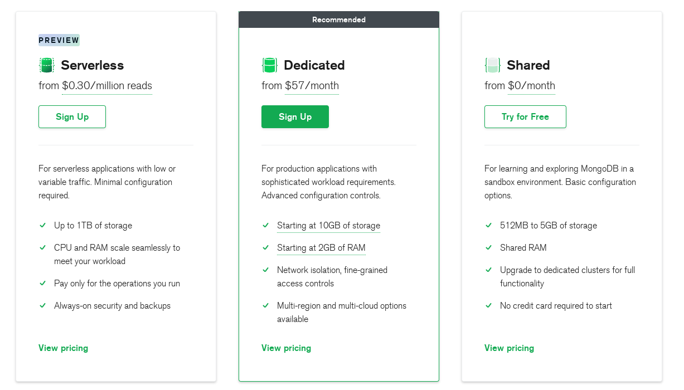Click the underlined '$0/month' price
Viewport: 684px width, 390px height.
tap(531, 86)
